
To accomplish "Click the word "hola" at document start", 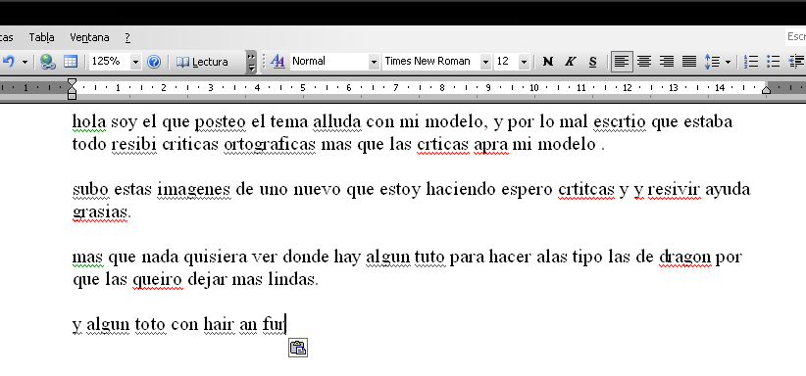I will (x=89, y=122).
